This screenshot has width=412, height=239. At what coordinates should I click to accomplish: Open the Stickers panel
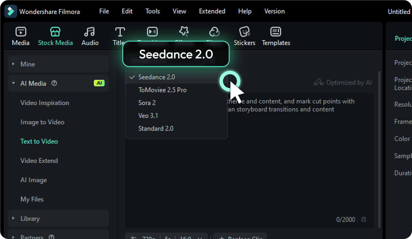coord(244,36)
